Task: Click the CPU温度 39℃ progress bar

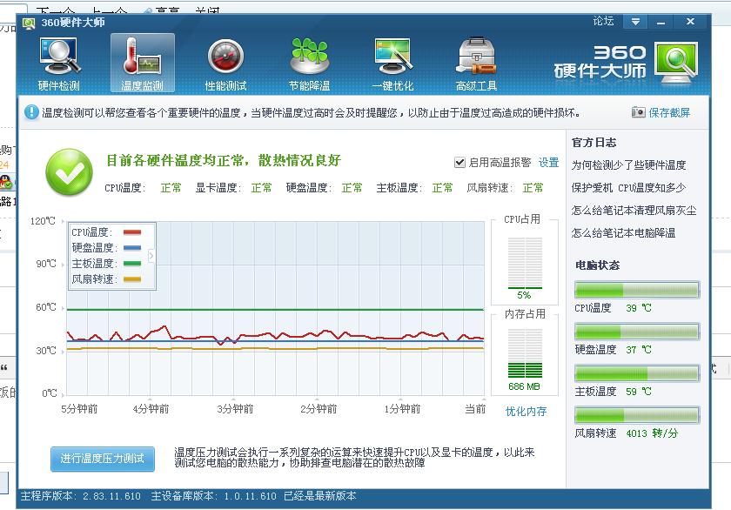Action: click(x=637, y=290)
